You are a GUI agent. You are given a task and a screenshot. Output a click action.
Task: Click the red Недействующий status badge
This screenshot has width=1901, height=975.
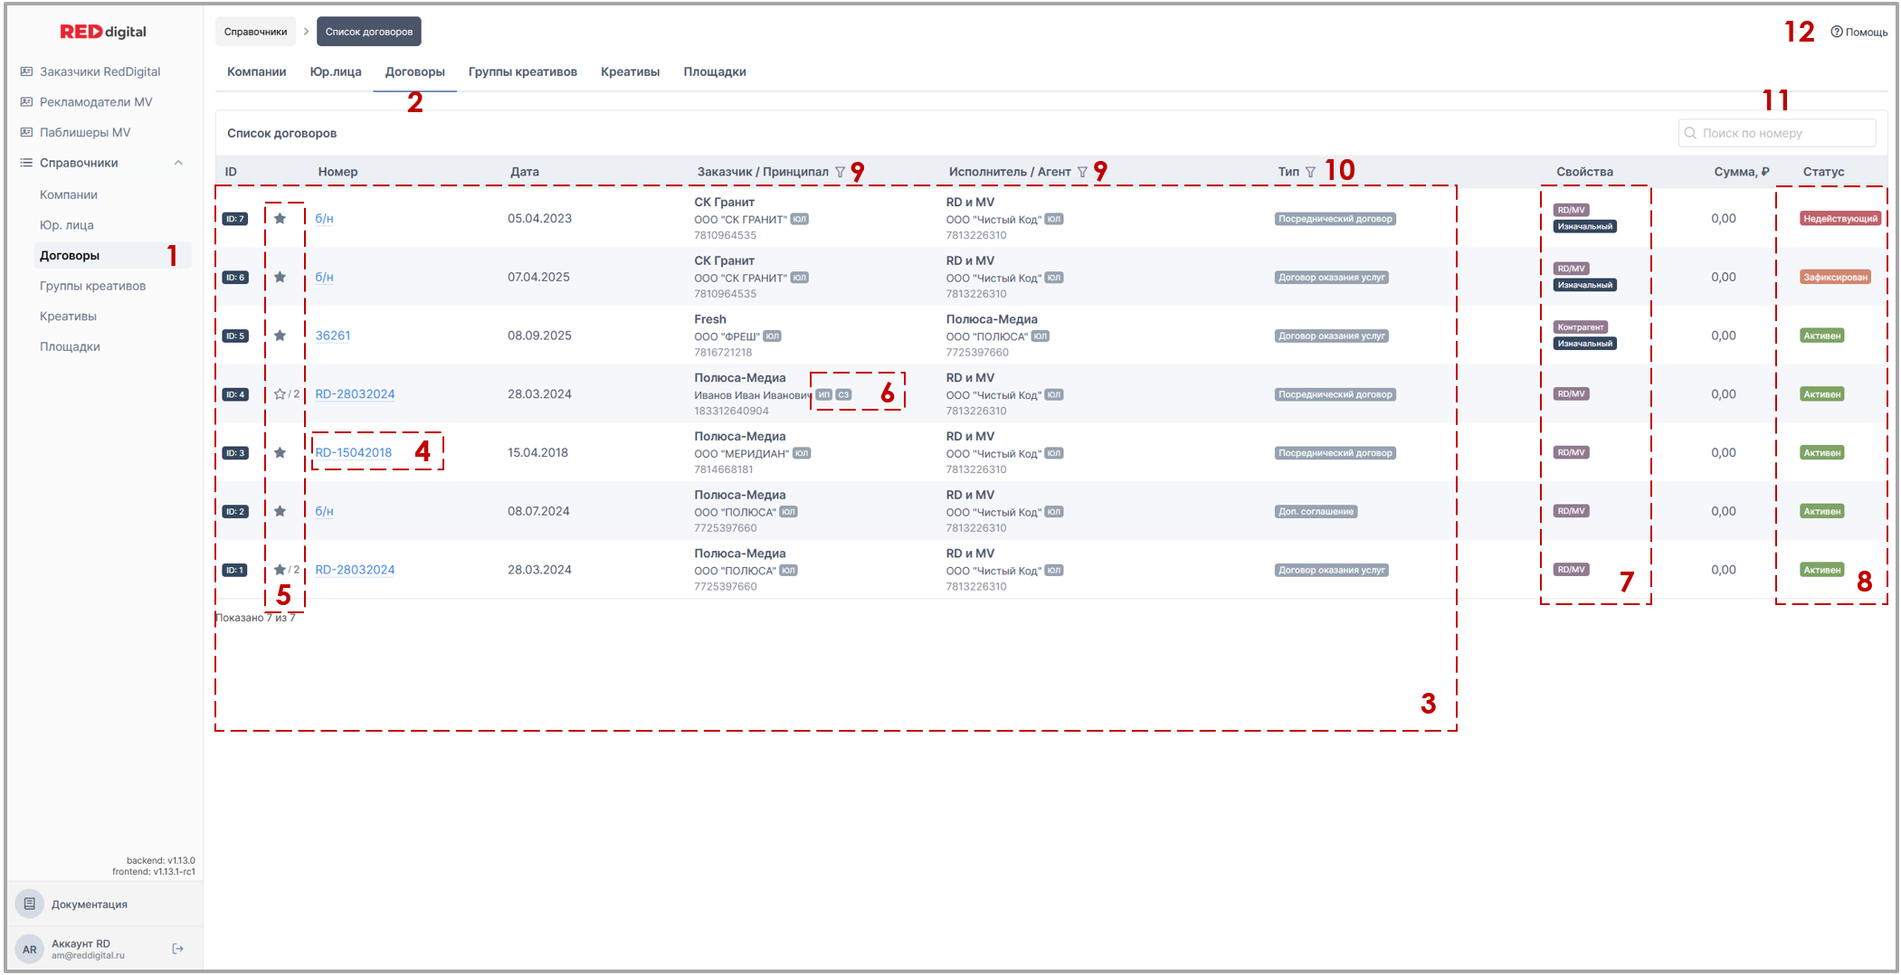tap(1839, 219)
